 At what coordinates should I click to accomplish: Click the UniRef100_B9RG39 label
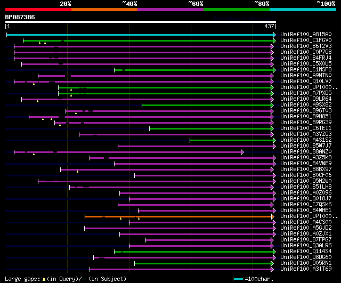tap(306, 123)
